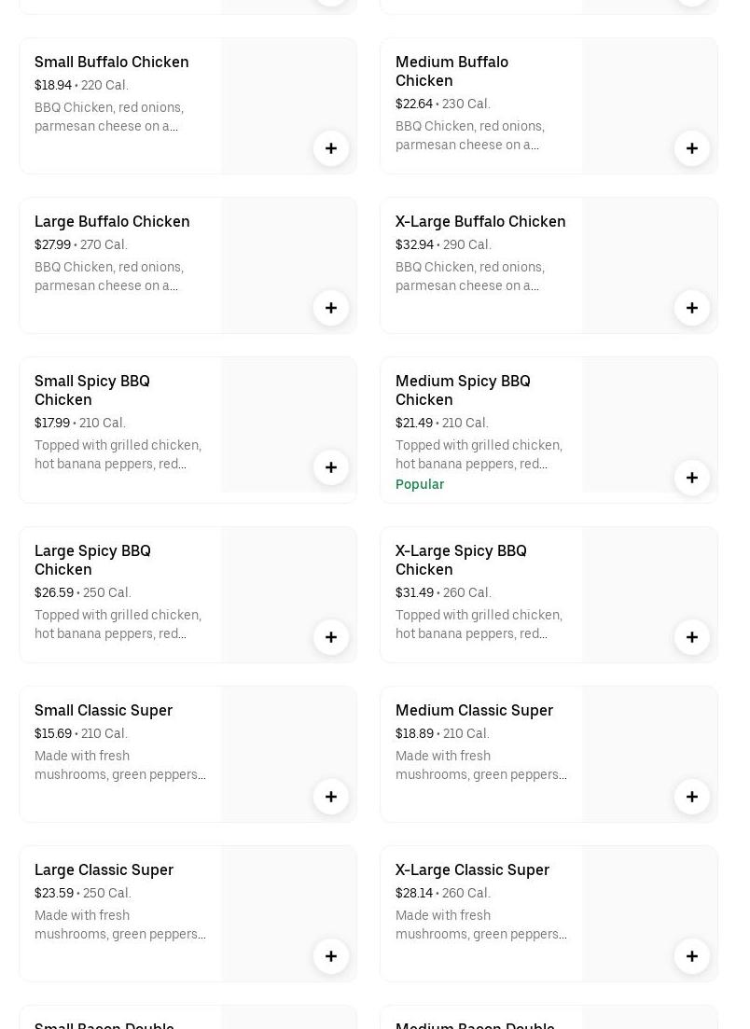Image resolution: width=750 pixels, height=1029 pixels.
Task: Add Large Classic Super to order
Action: tap(331, 956)
